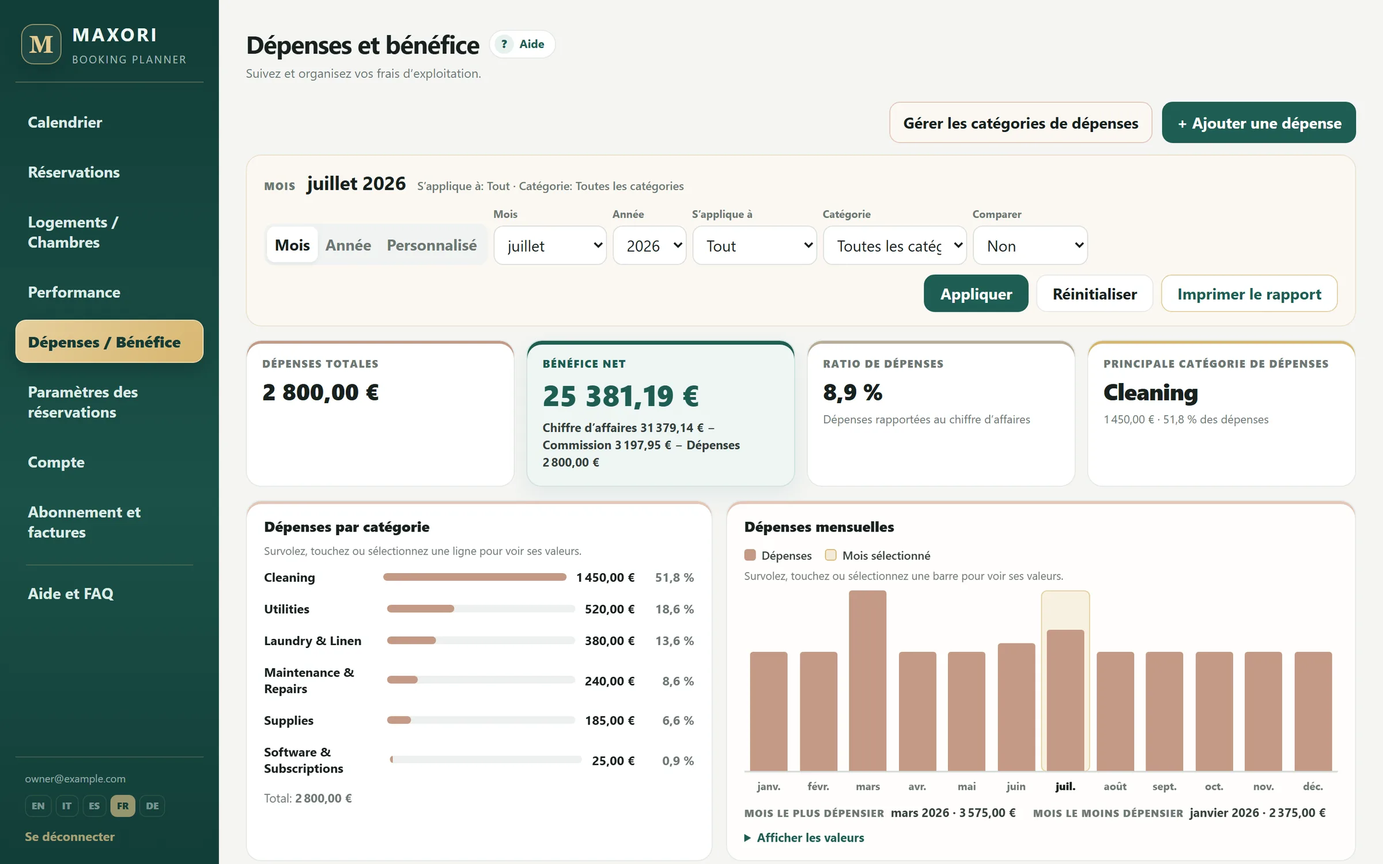This screenshot has width=1383, height=864.
Task: Click Gérer les catégories de dépenses
Action: coord(1021,123)
